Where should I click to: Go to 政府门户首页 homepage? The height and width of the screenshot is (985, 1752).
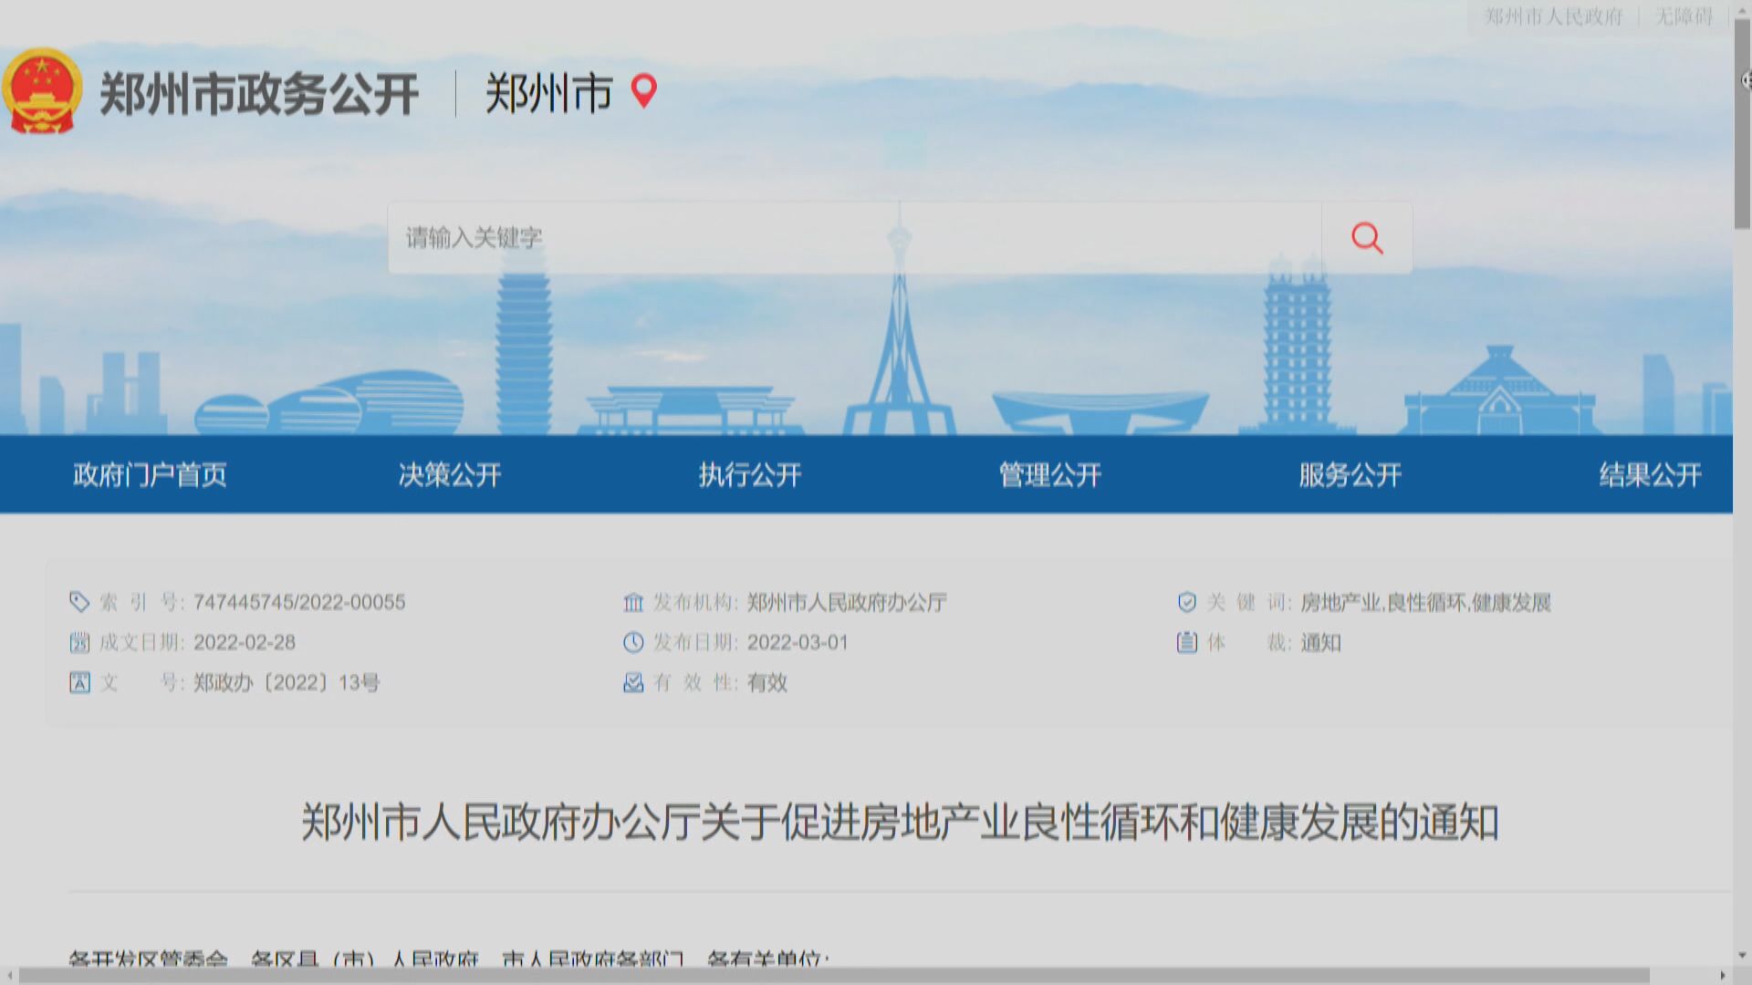pos(150,475)
